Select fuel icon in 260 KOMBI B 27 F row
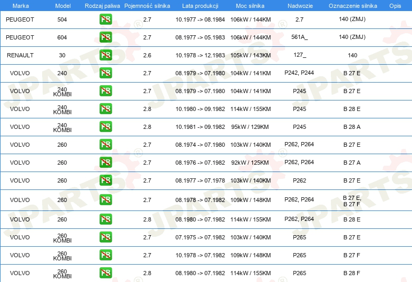Viewport: 412px width, 282px height. (105, 255)
